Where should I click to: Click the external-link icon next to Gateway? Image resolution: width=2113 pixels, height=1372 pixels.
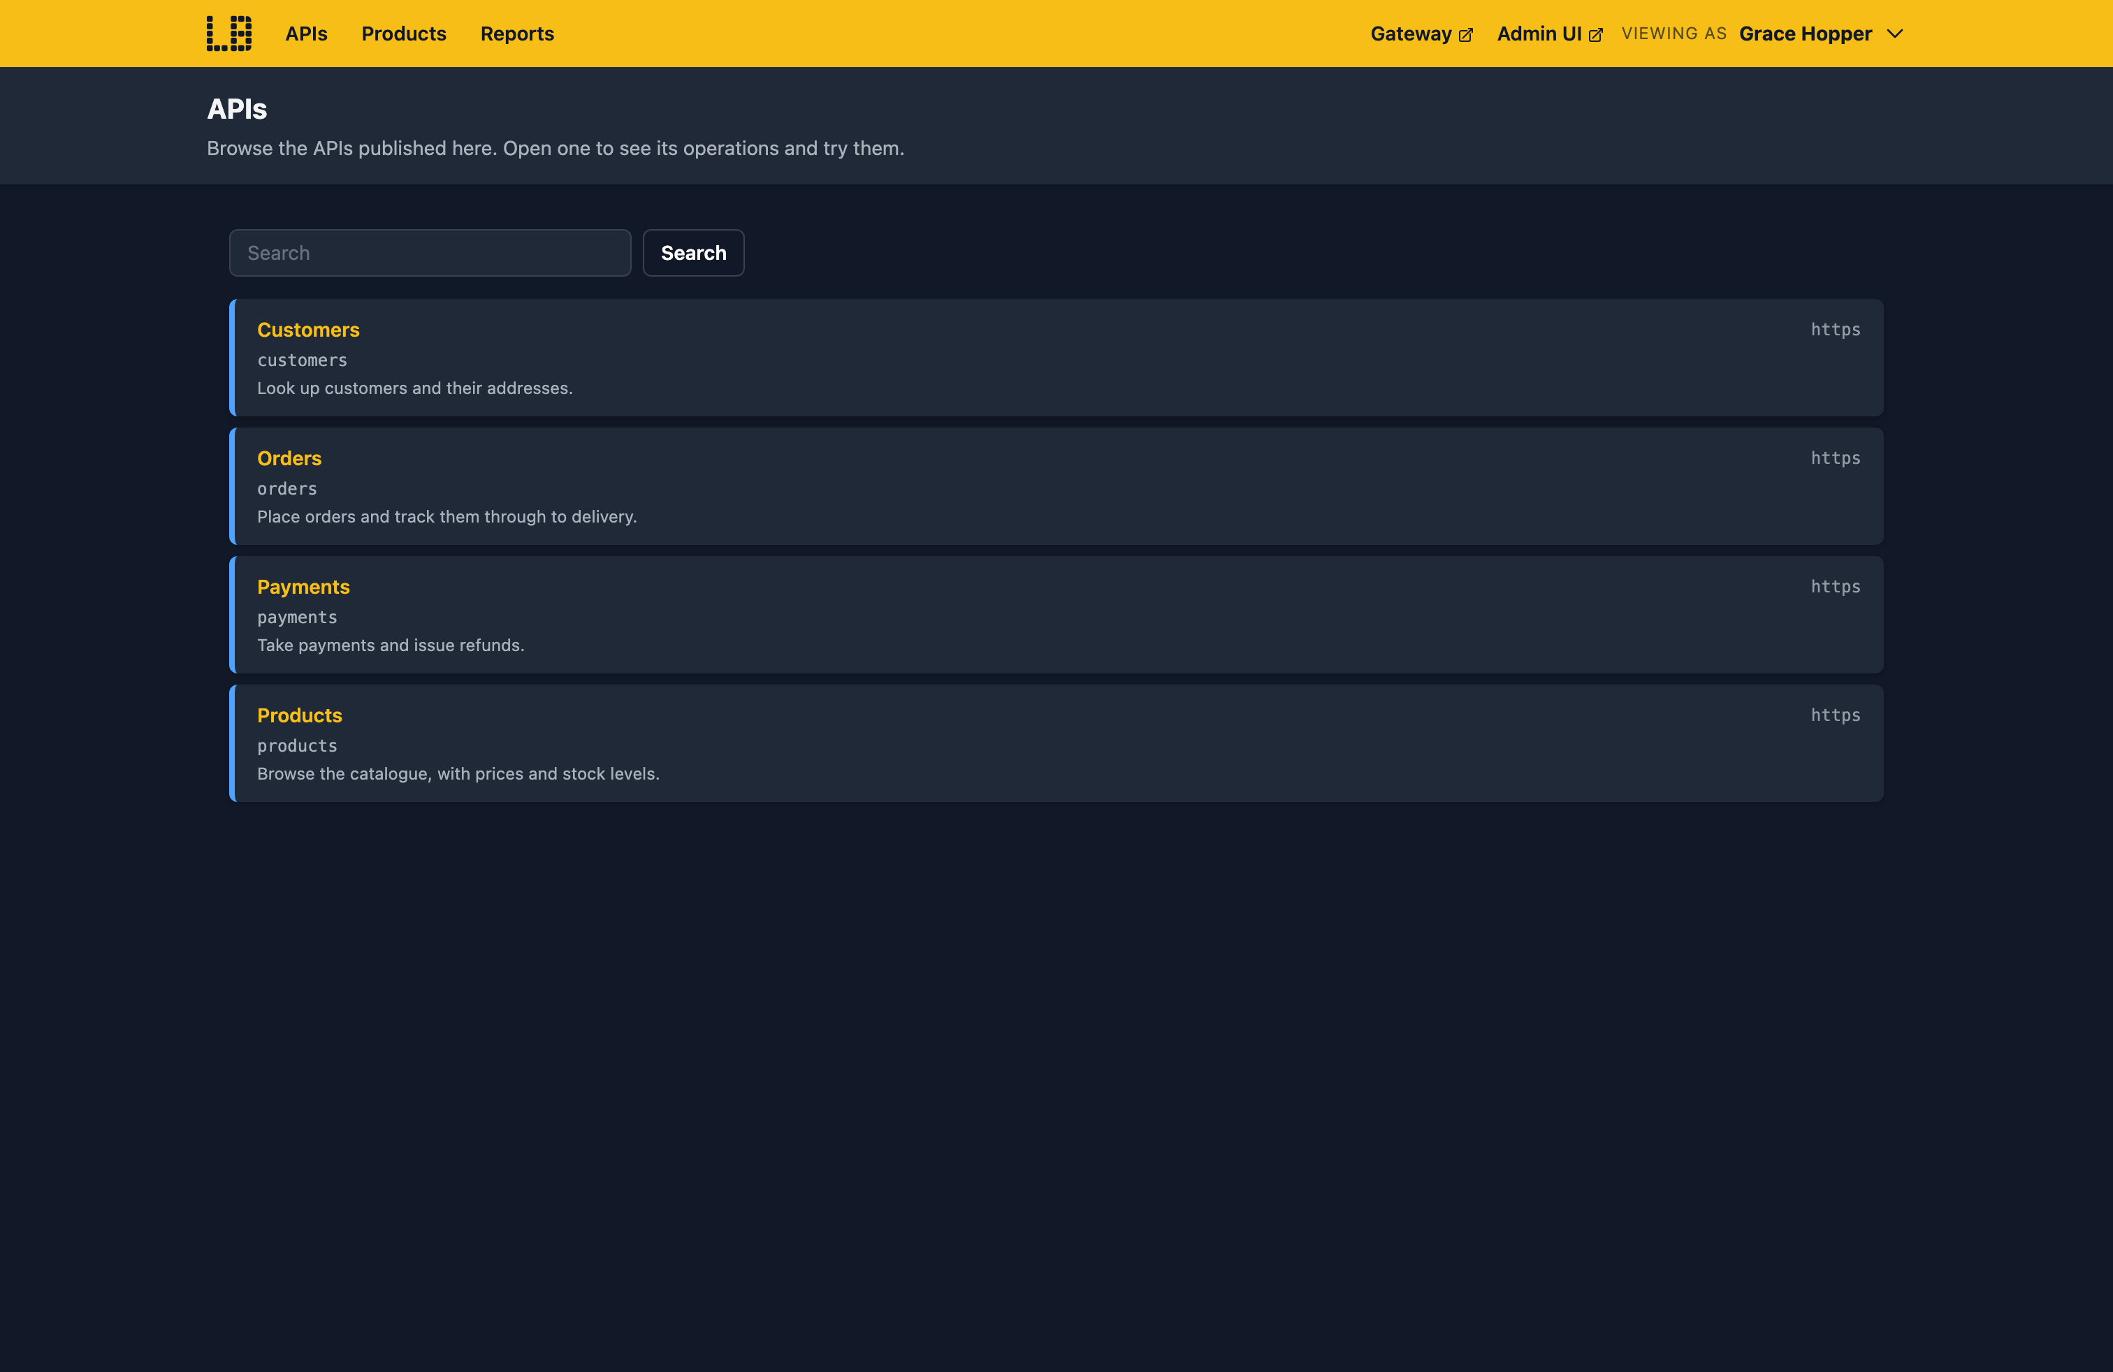click(x=1466, y=36)
